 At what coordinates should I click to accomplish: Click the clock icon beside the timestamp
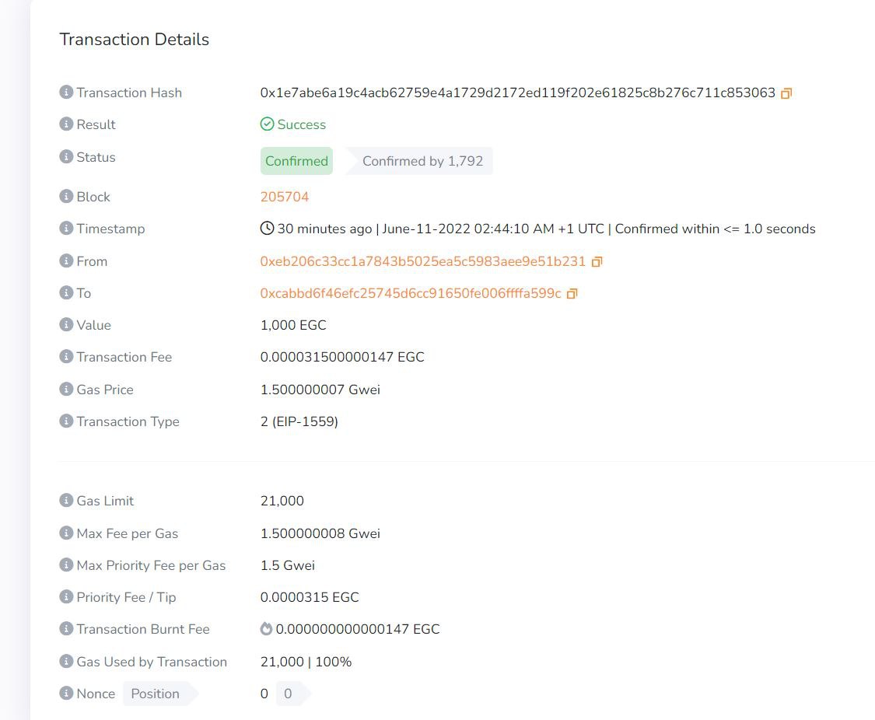point(266,228)
